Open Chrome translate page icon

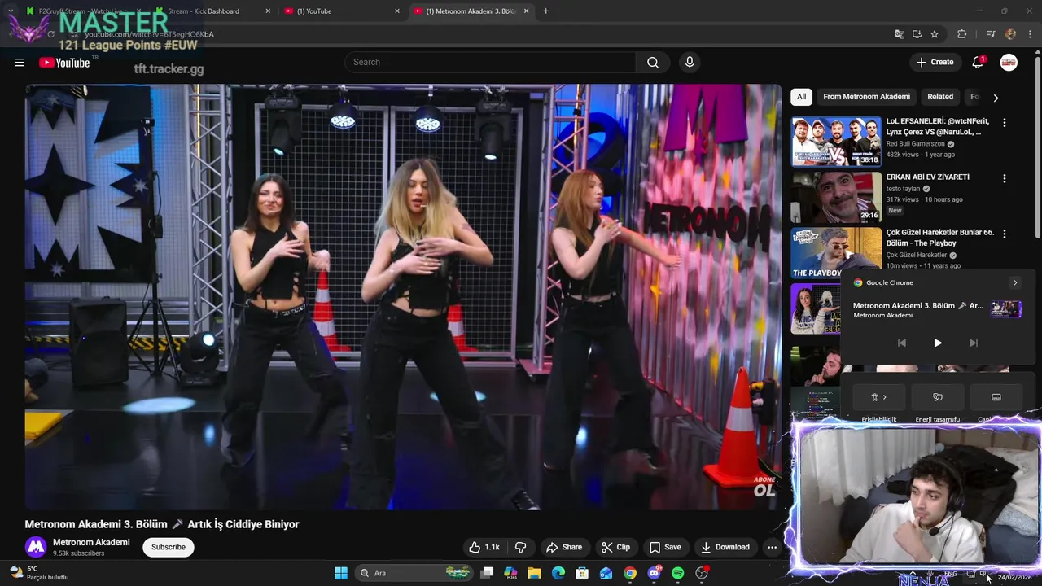pyautogui.click(x=900, y=34)
